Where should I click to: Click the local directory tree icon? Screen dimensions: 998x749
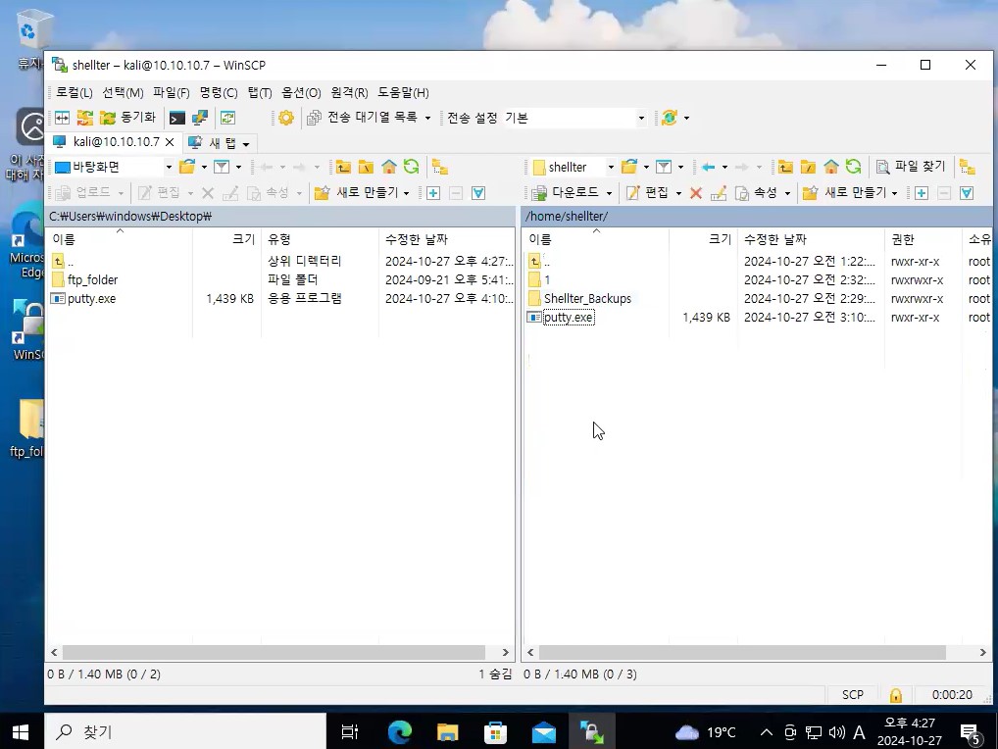point(440,168)
